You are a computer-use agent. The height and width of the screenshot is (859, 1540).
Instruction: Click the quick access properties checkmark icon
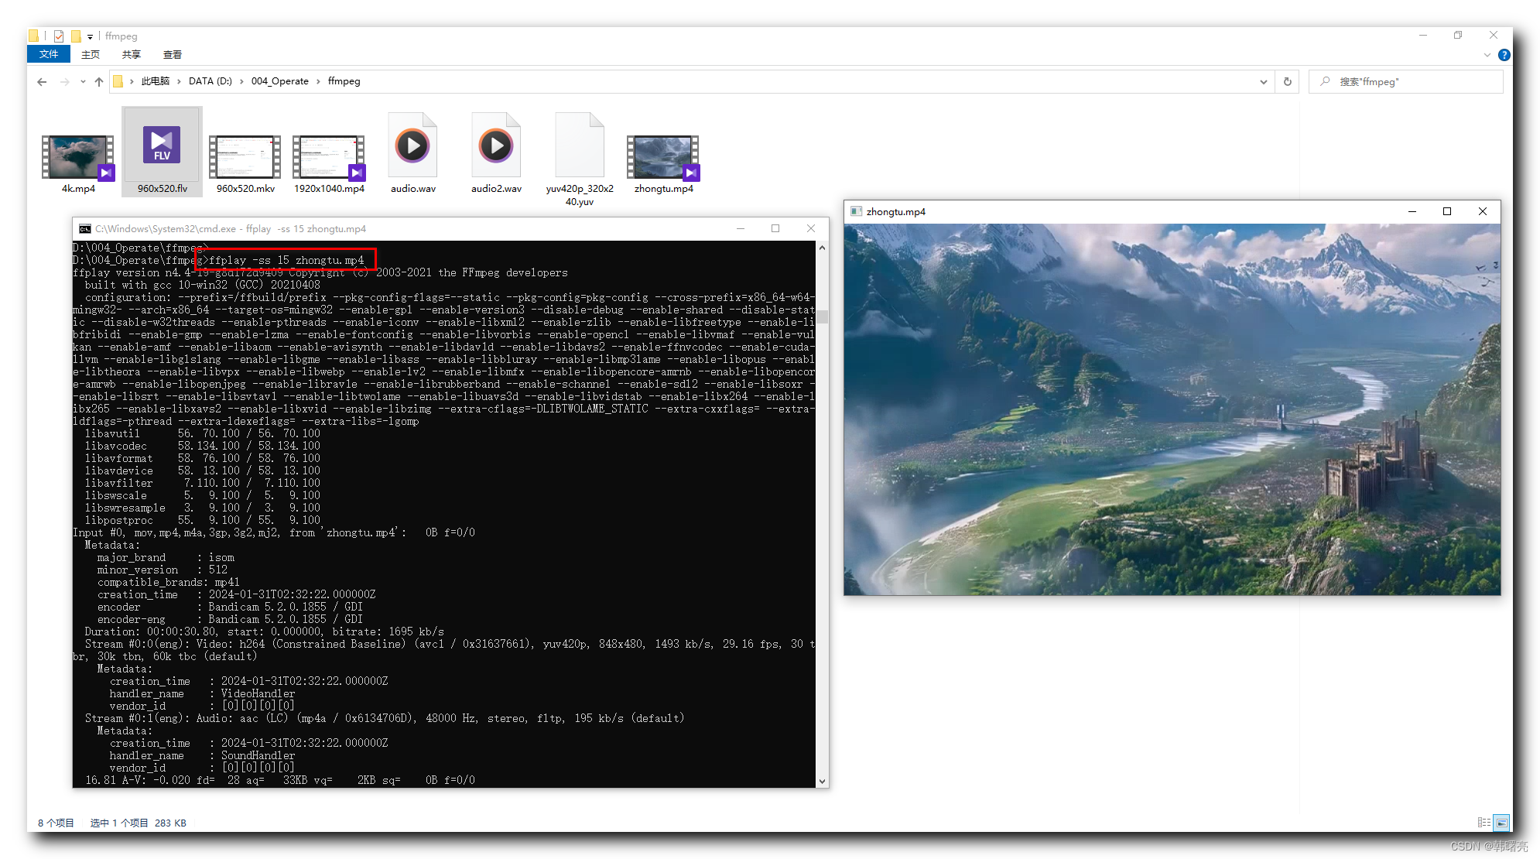tap(59, 36)
